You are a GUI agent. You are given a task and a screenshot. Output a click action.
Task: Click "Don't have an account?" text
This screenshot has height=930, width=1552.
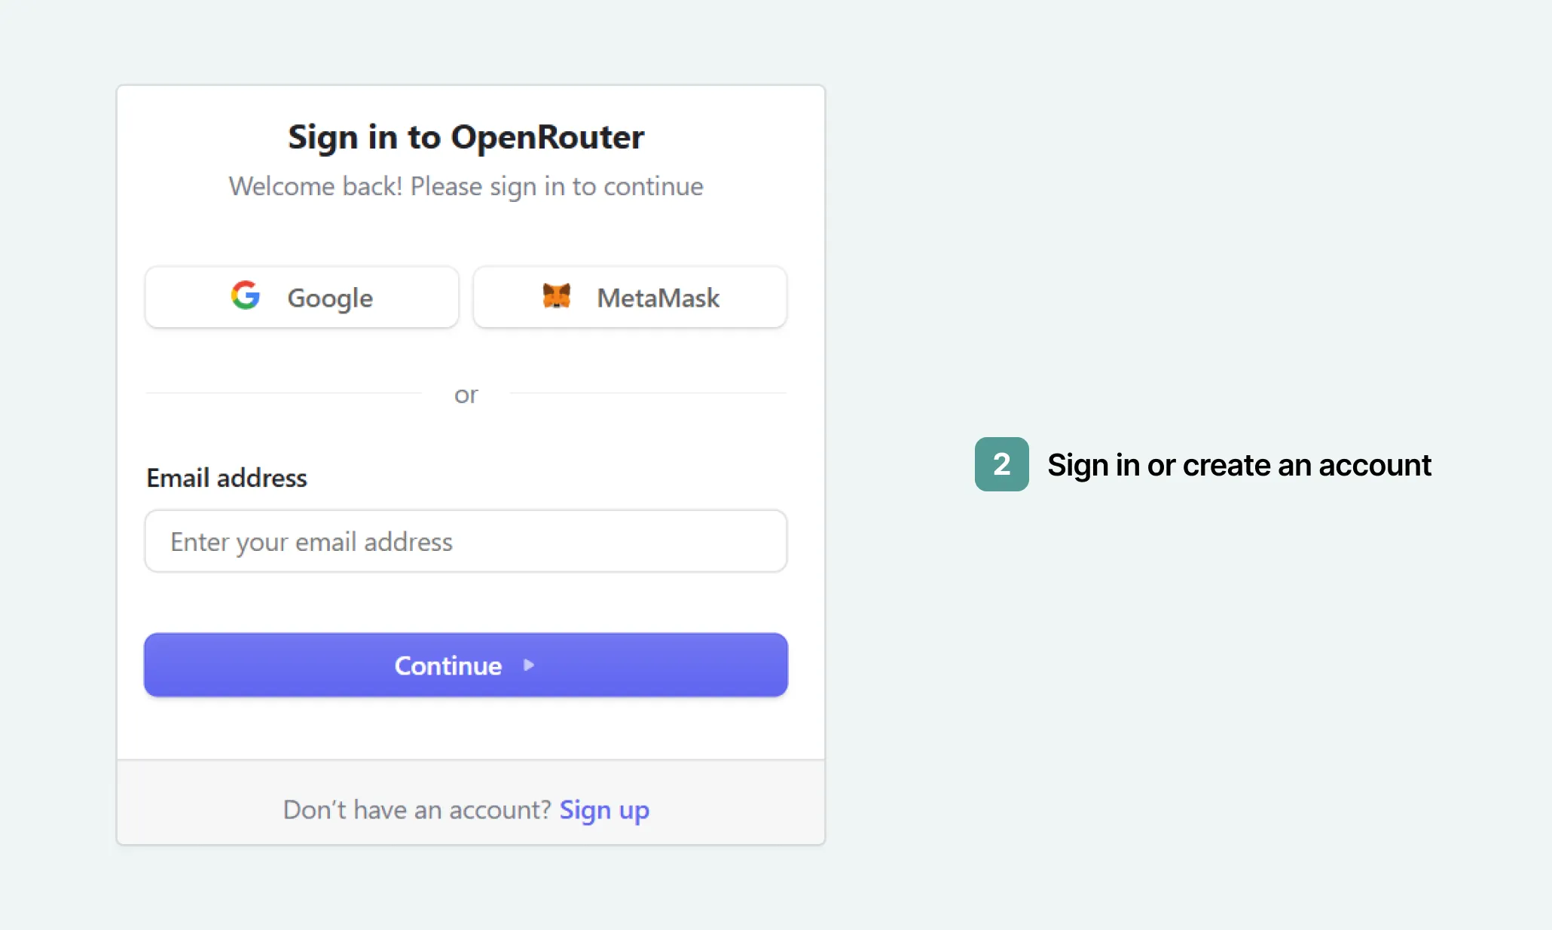[416, 809]
